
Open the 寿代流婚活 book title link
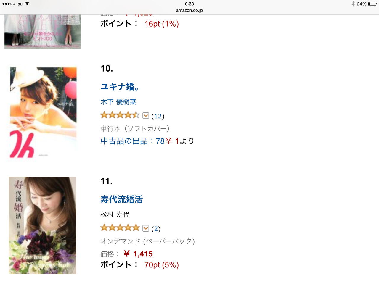pyautogui.click(x=121, y=199)
